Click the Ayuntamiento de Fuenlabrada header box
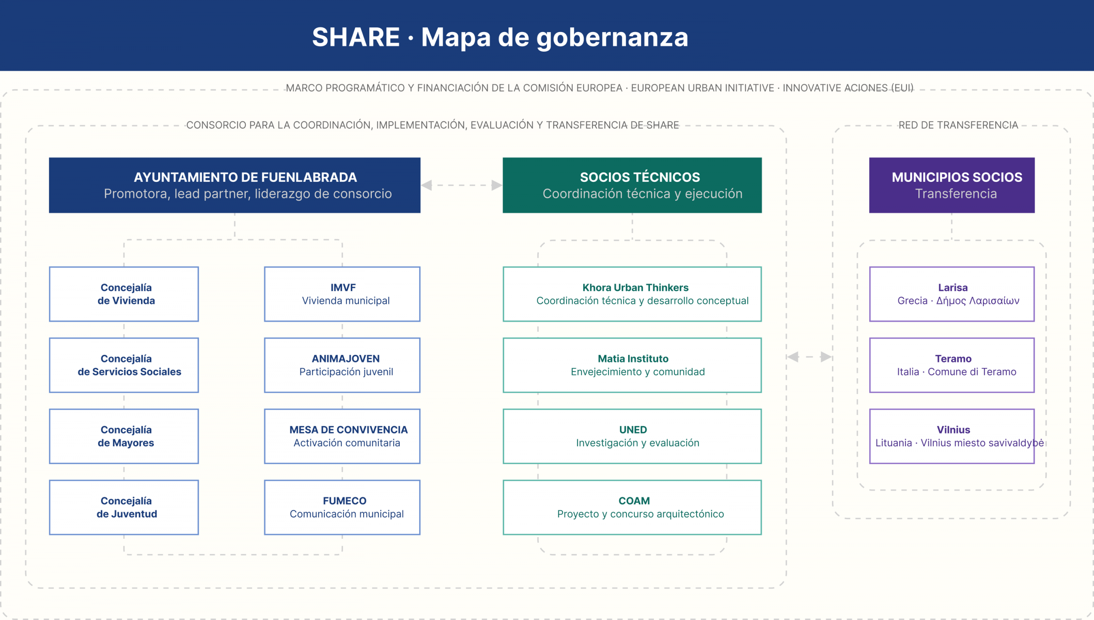The width and height of the screenshot is (1094, 620). pyautogui.click(x=234, y=185)
